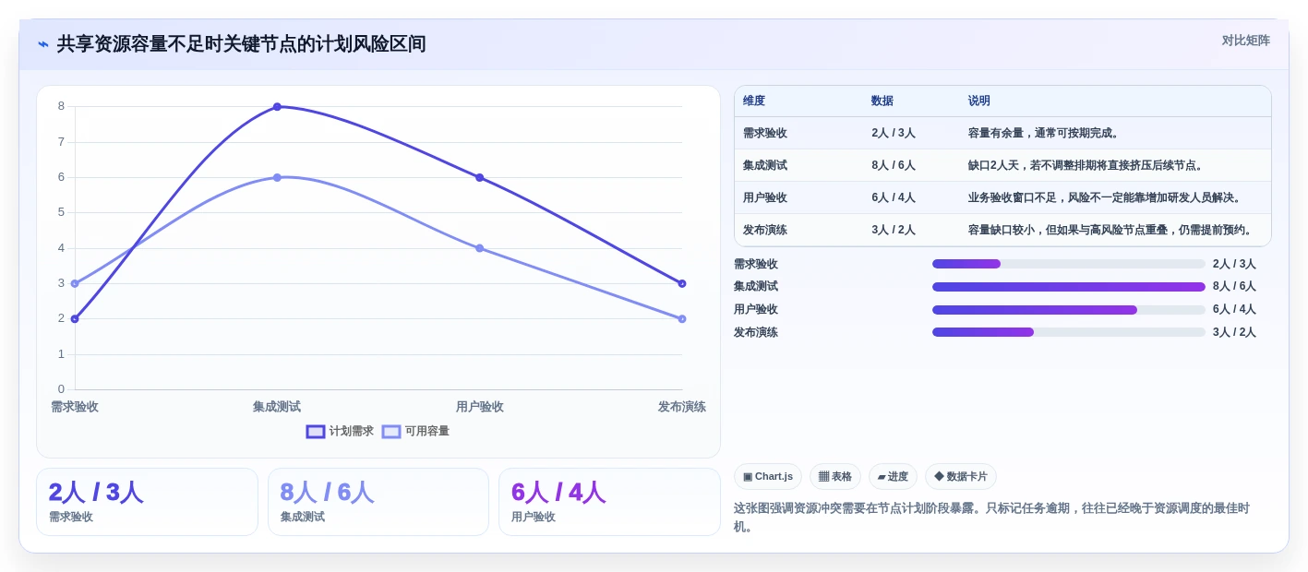
Task: Click the 计划需求 point at 发布演练
Action: [x=682, y=283]
